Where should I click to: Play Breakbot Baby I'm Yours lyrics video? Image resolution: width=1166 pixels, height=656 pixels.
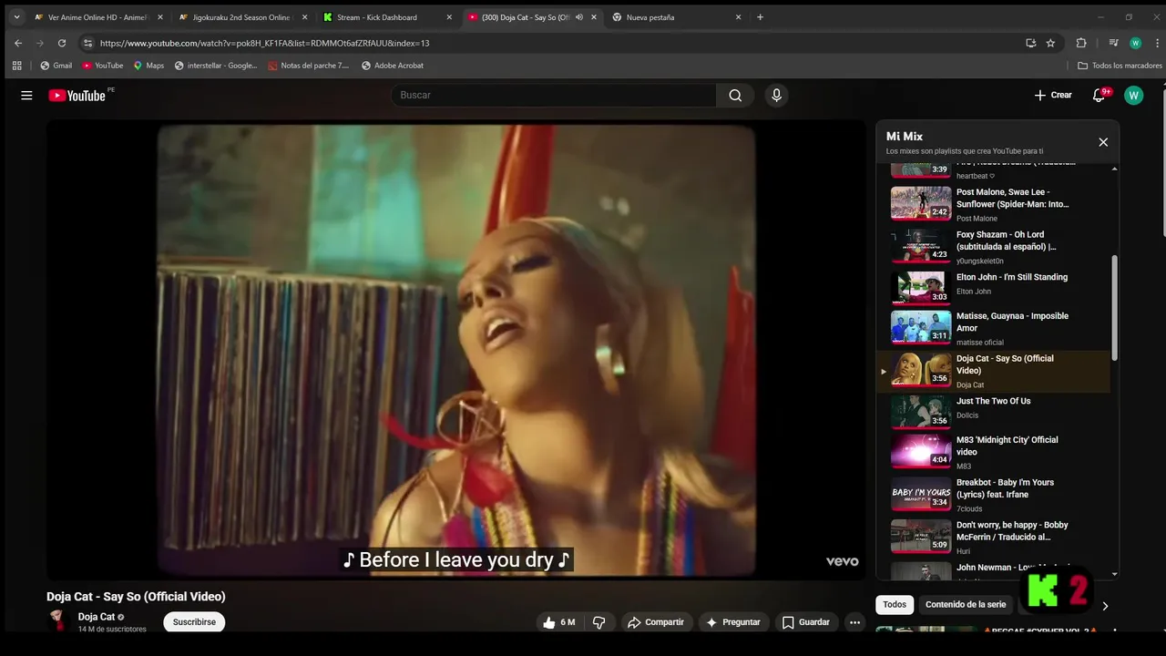pyautogui.click(x=993, y=495)
